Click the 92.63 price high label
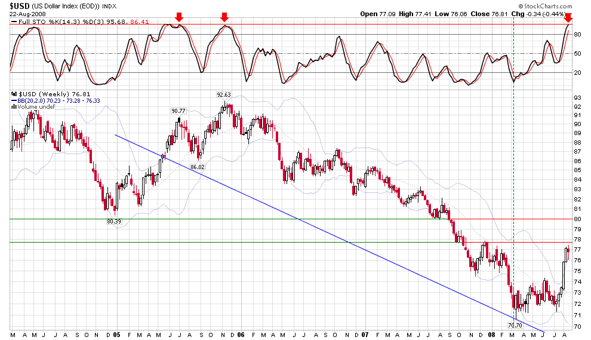 223,95
